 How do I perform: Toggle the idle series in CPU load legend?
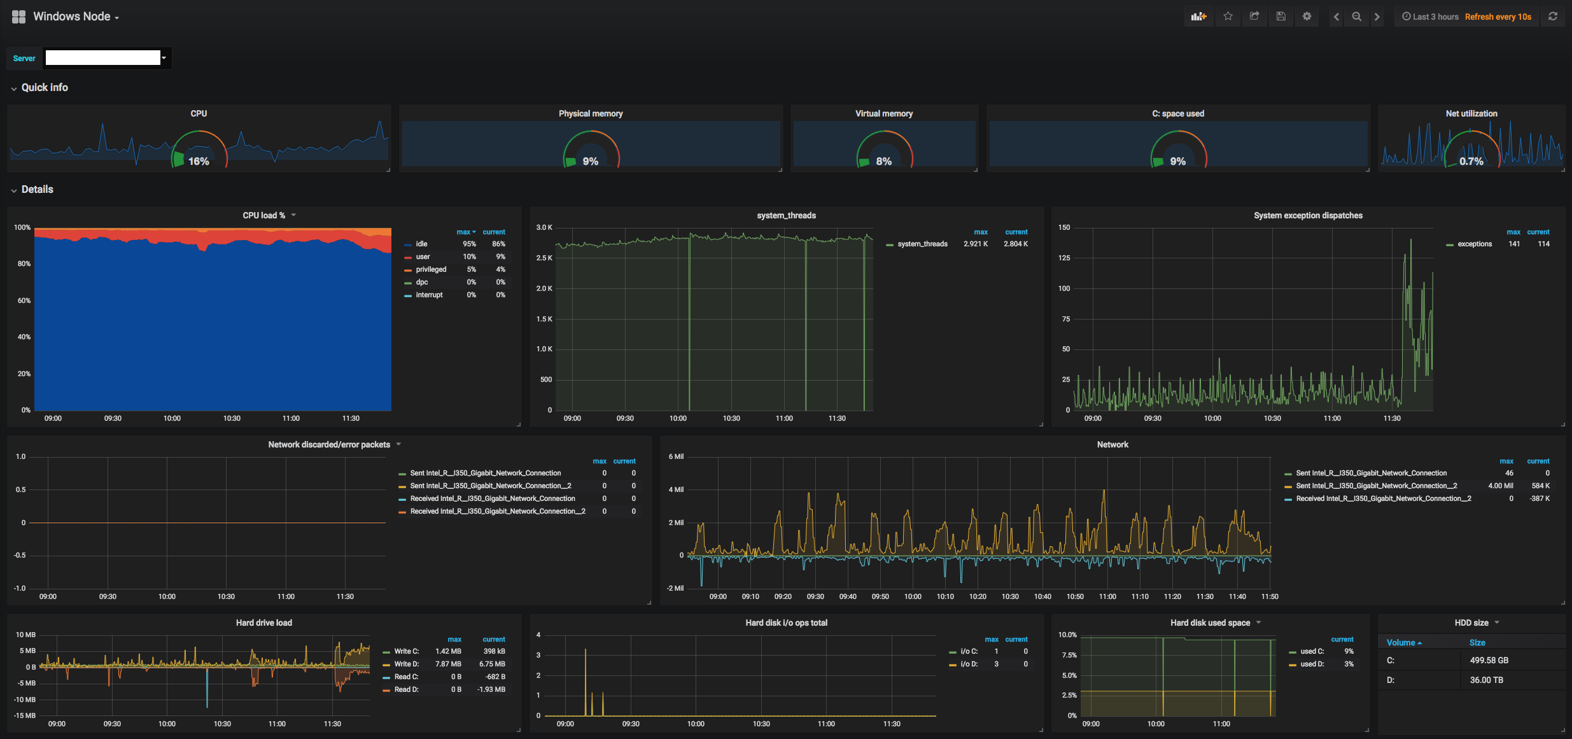click(x=421, y=244)
